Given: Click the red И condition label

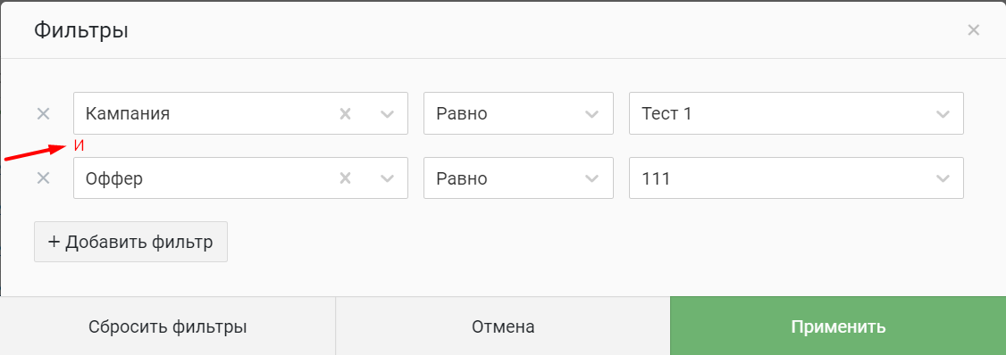Looking at the screenshot, I should pyautogui.click(x=80, y=145).
